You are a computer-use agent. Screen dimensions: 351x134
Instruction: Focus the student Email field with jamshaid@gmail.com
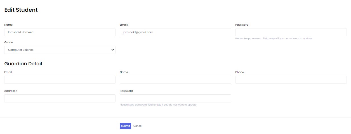(175, 32)
